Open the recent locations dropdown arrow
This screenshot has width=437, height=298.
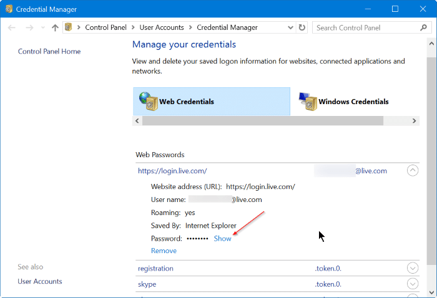[42, 27]
